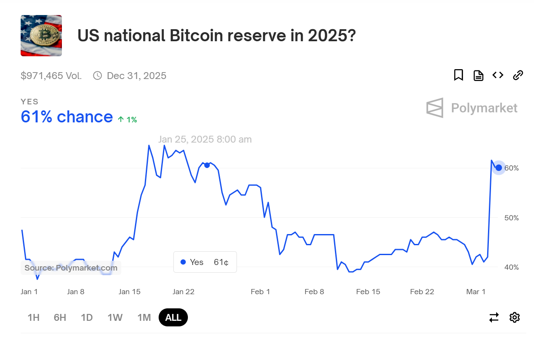The image size is (534, 344).
Task: Select the 1D time range
Action: tap(87, 318)
